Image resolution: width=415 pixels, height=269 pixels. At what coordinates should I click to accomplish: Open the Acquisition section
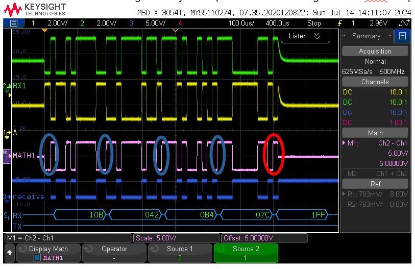point(375,52)
